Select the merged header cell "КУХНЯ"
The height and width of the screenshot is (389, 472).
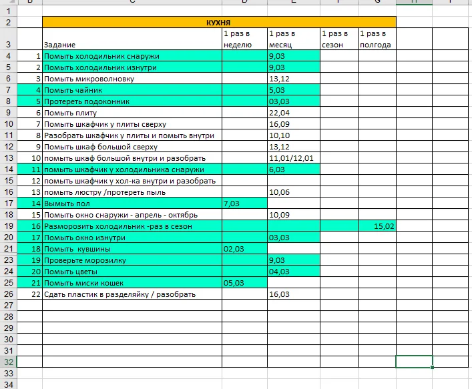click(x=219, y=22)
